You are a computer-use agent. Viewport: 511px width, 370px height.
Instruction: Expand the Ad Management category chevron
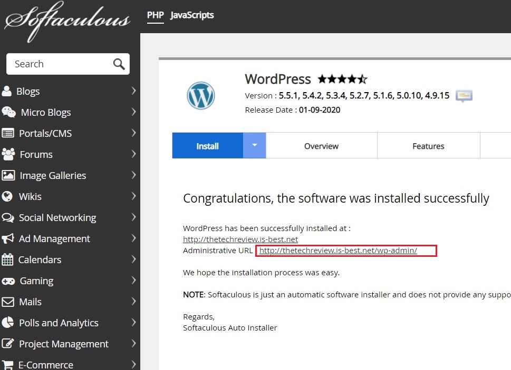(133, 238)
